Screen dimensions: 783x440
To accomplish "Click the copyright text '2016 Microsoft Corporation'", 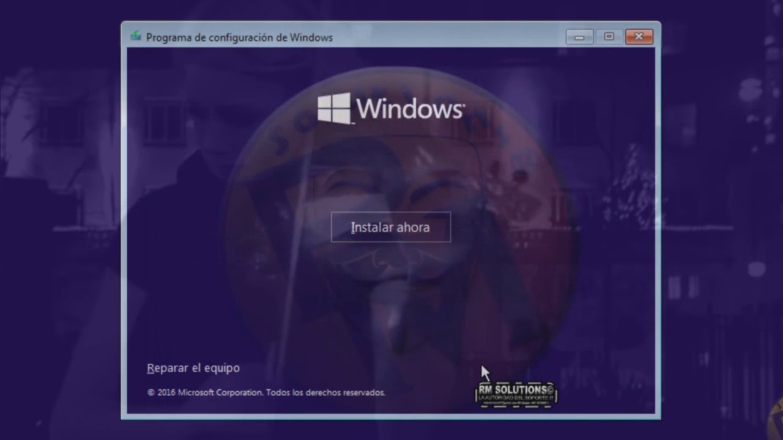I will [210, 392].
